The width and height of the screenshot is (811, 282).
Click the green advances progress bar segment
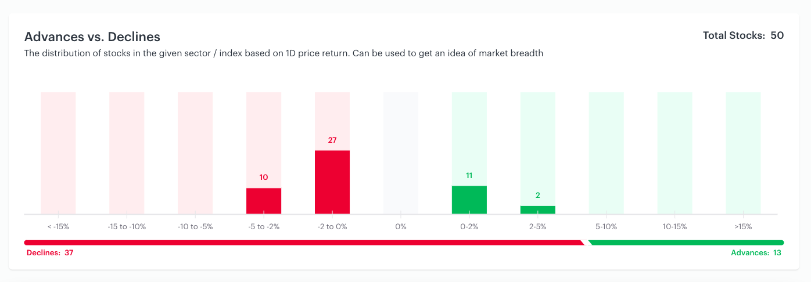click(686, 243)
